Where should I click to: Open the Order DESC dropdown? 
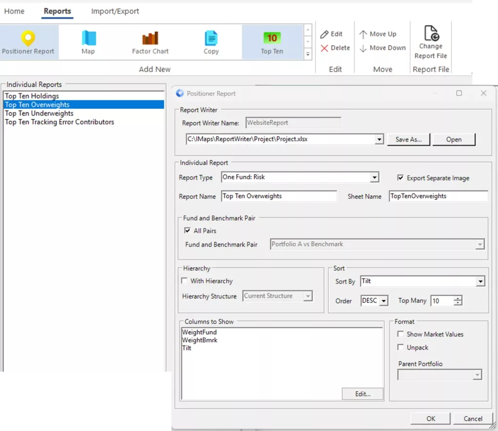click(x=383, y=301)
